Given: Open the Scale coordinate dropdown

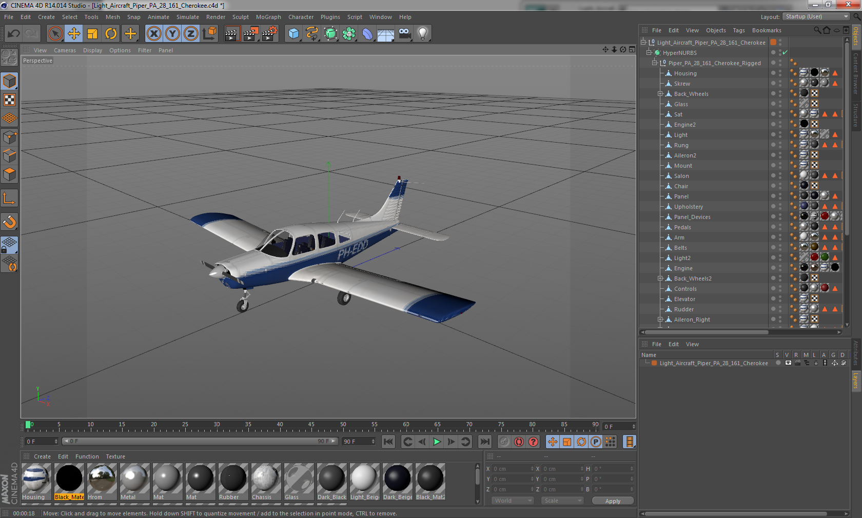Looking at the screenshot, I should coord(563,501).
